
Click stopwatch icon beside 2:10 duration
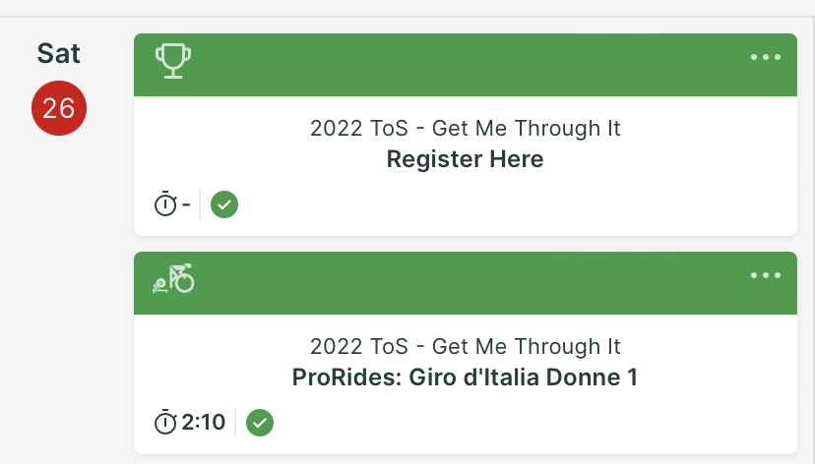165,423
